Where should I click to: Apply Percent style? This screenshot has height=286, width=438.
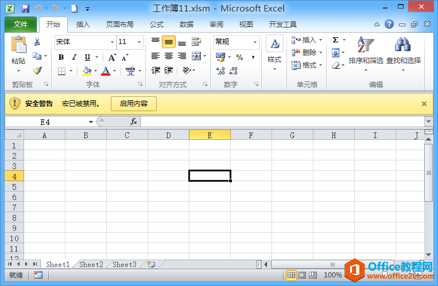[x=239, y=57]
